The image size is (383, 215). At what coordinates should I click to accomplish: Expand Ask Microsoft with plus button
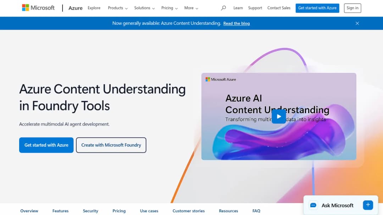pyautogui.click(x=368, y=205)
